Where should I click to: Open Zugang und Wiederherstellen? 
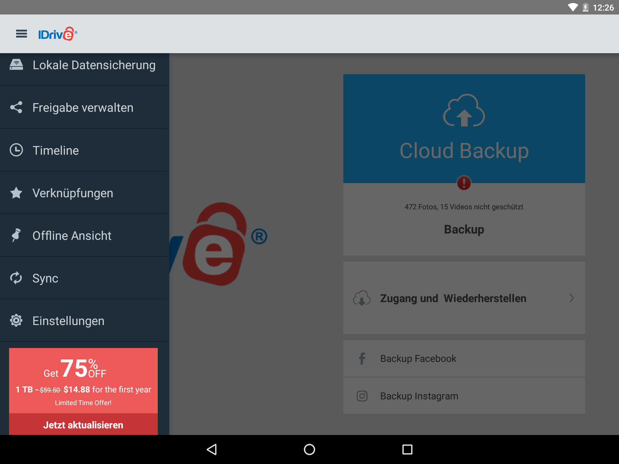[x=464, y=298]
